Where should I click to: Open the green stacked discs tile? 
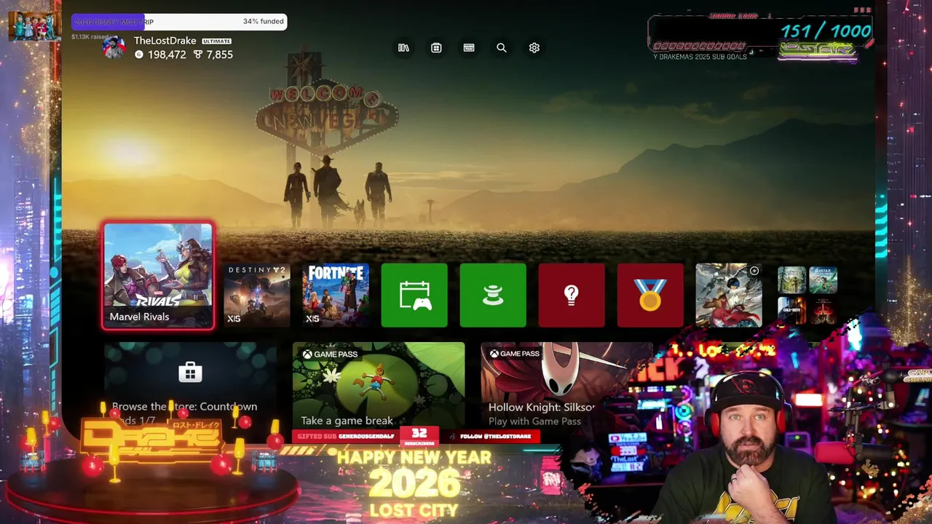tap(493, 295)
